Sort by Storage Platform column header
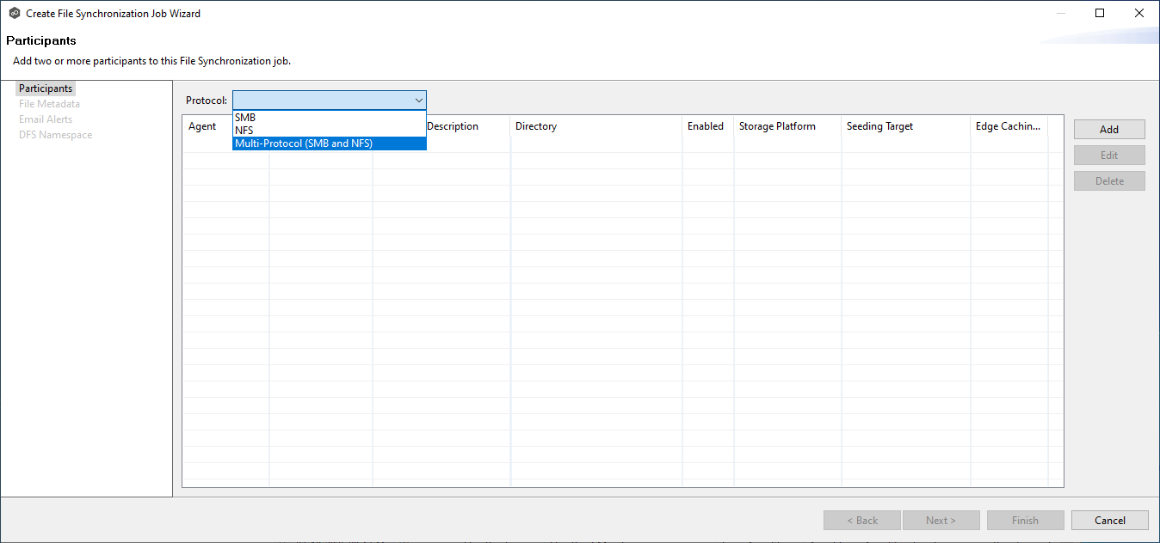 (x=777, y=126)
